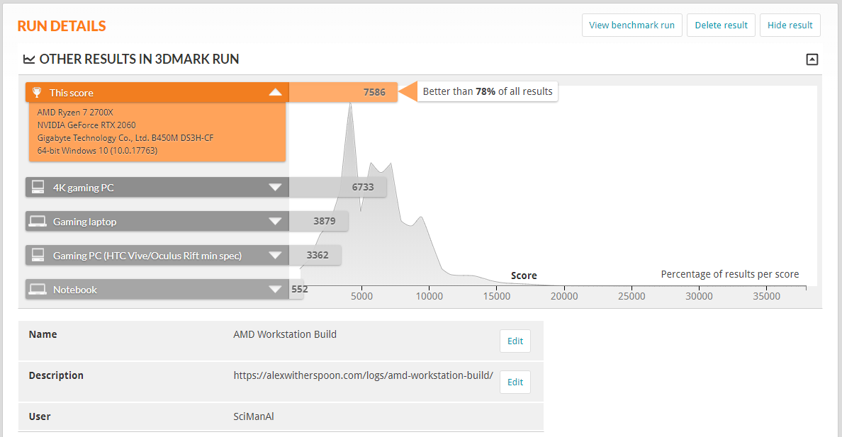Screen dimensions: 842x437
Task: Click the Hide result button
Action: 790,25
